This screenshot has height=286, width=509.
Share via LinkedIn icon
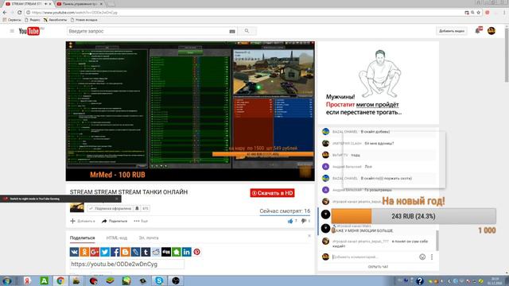187,252
